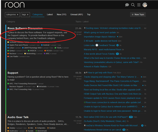Open the search magnifier icon
158x132 pixels.
[x=133, y=5]
